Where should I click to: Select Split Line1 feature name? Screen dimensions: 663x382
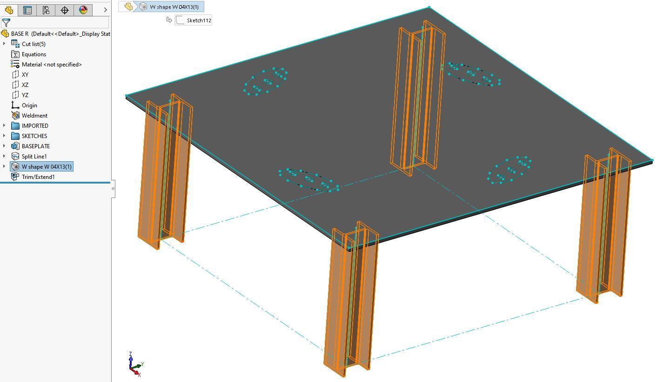[34, 156]
